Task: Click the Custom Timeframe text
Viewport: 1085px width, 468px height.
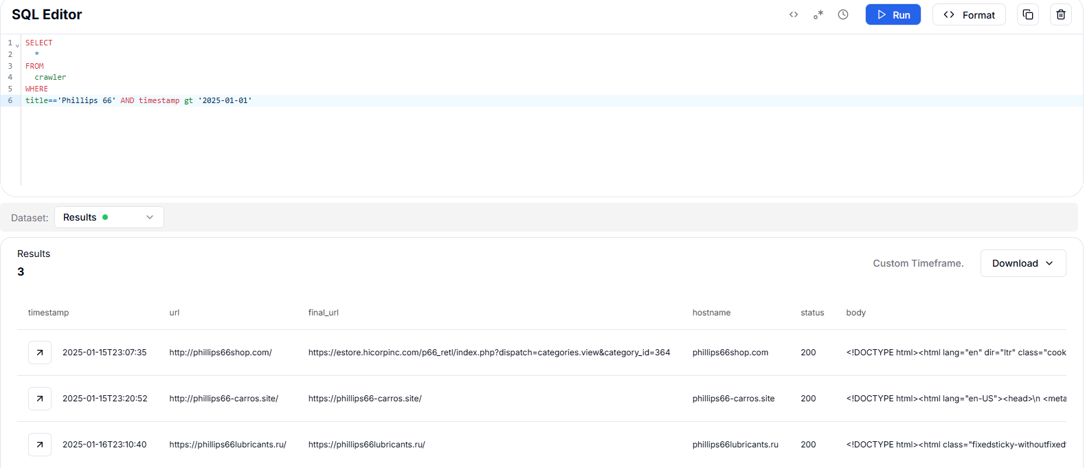Action: pos(918,263)
